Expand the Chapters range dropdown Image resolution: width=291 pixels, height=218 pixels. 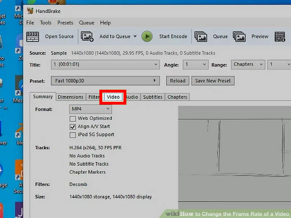248,65
